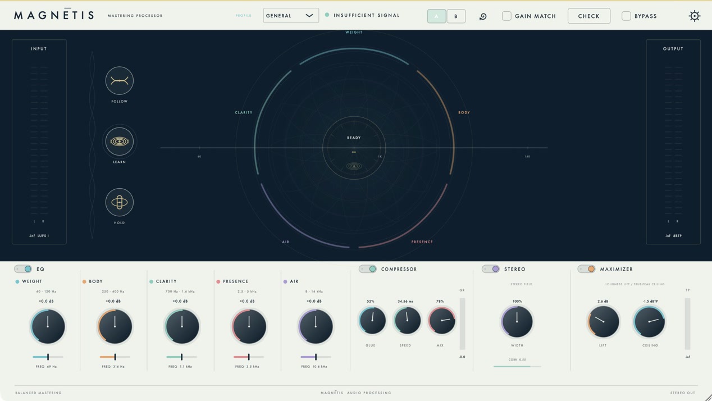Screen dimensions: 712x401
Task: Click the maximizer Ceiling knob
Action: pyautogui.click(x=650, y=321)
